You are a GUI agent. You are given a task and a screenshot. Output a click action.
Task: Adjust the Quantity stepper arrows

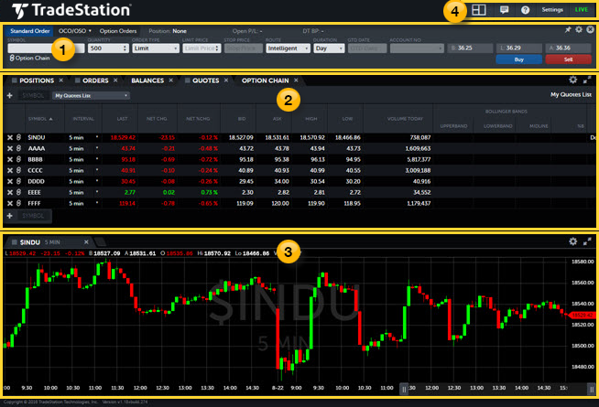tap(125, 48)
